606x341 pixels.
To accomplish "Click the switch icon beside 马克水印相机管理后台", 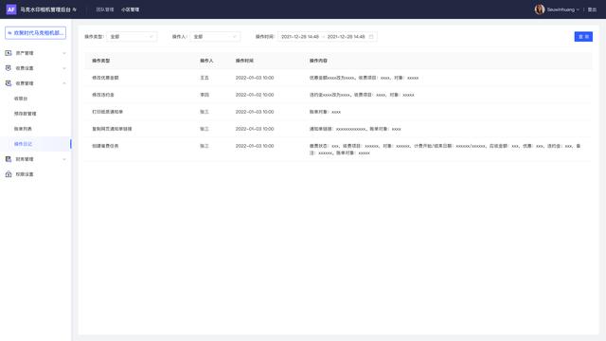I will (x=75, y=9).
